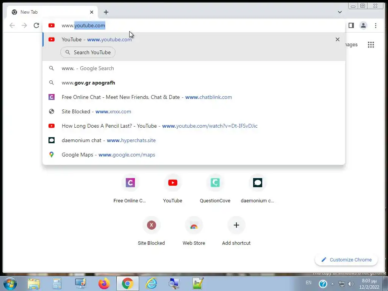Image resolution: width=388 pixels, height=291 pixels.
Task: Open the YouTube shortcut tile
Action: [173, 189]
